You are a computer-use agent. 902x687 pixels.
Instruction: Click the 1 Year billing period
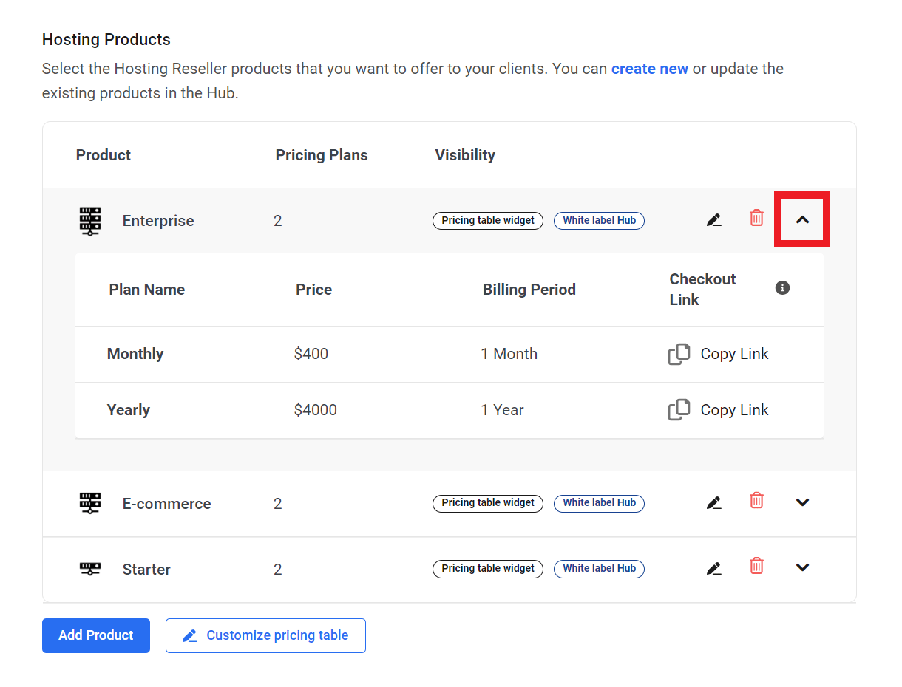tap(503, 410)
